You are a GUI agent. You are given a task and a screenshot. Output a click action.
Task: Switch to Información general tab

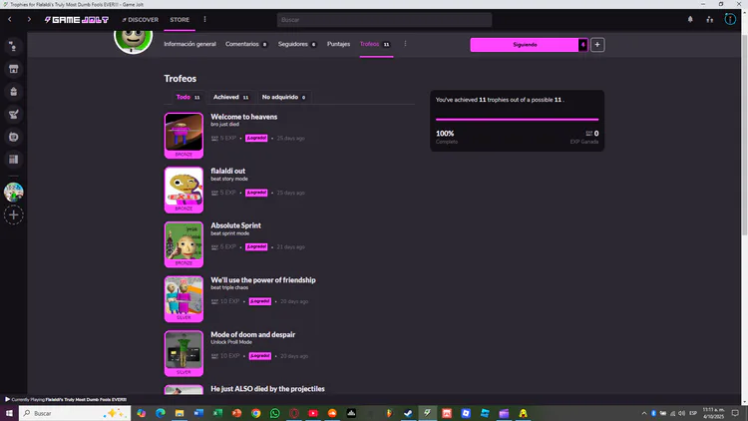pyautogui.click(x=189, y=44)
